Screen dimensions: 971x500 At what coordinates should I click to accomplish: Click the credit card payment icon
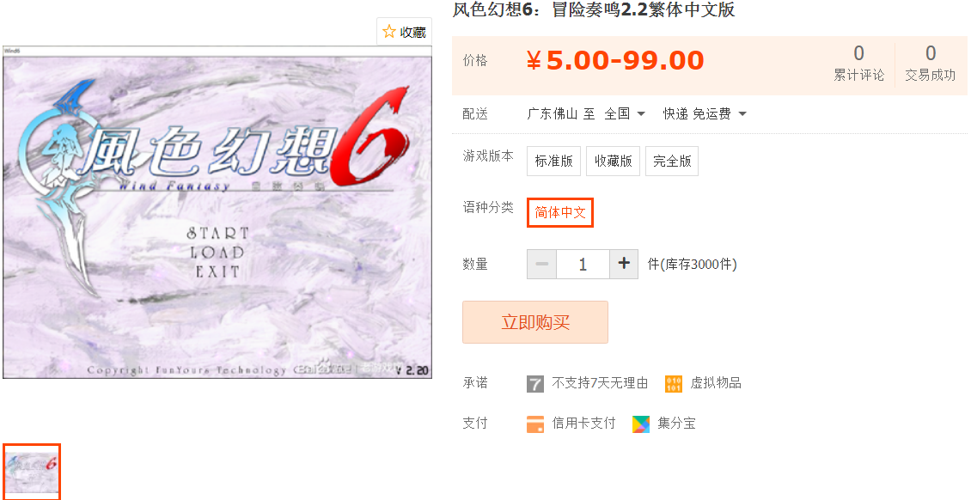click(x=535, y=424)
